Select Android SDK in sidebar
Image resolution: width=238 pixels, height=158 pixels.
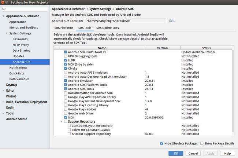(x=25, y=62)
